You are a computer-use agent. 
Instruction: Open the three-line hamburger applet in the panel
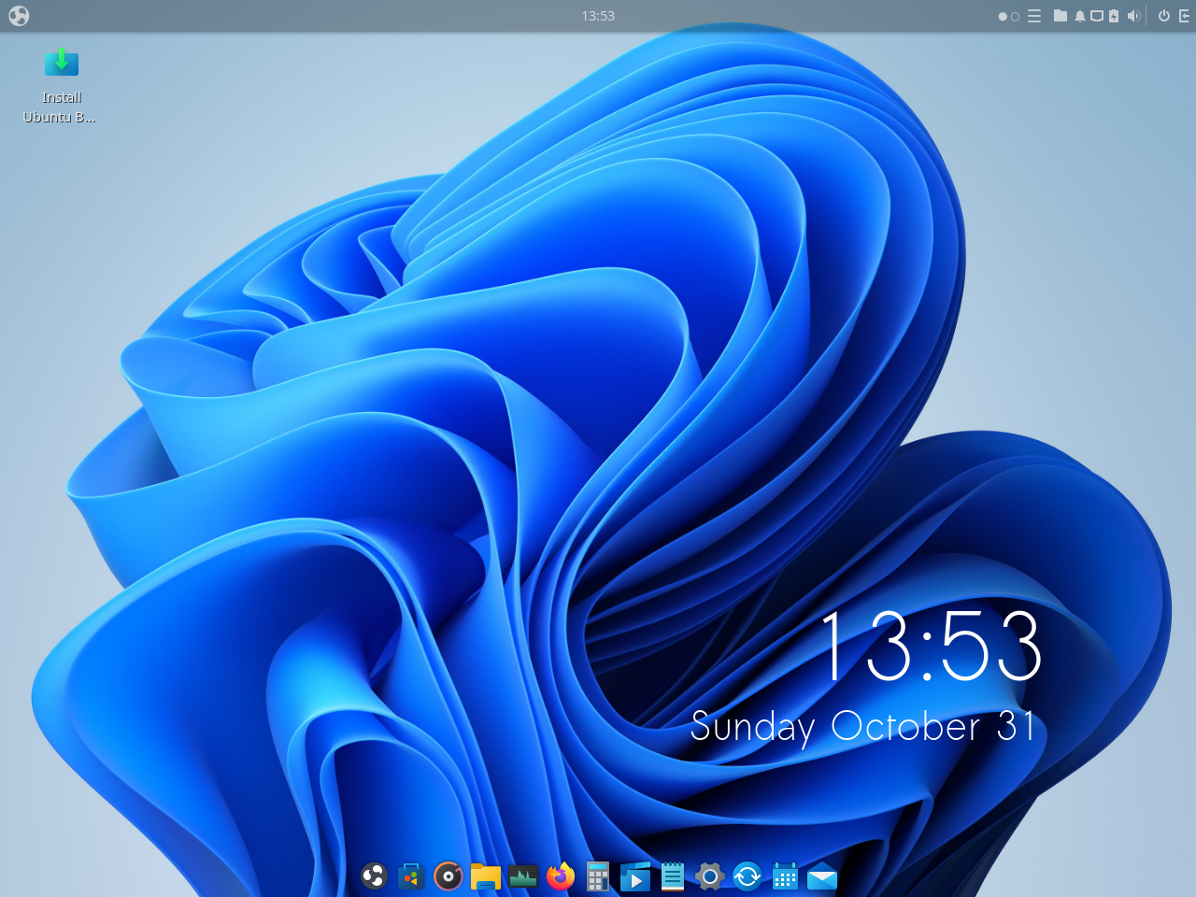(x=1034, y=16)
